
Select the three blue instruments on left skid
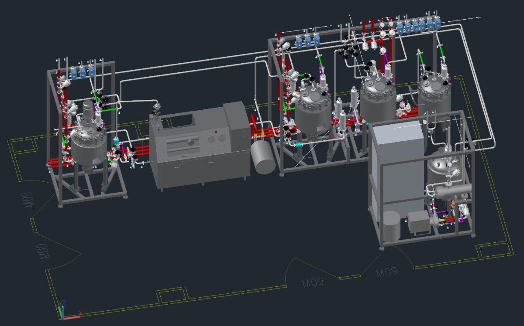click(x=82, y=72)
